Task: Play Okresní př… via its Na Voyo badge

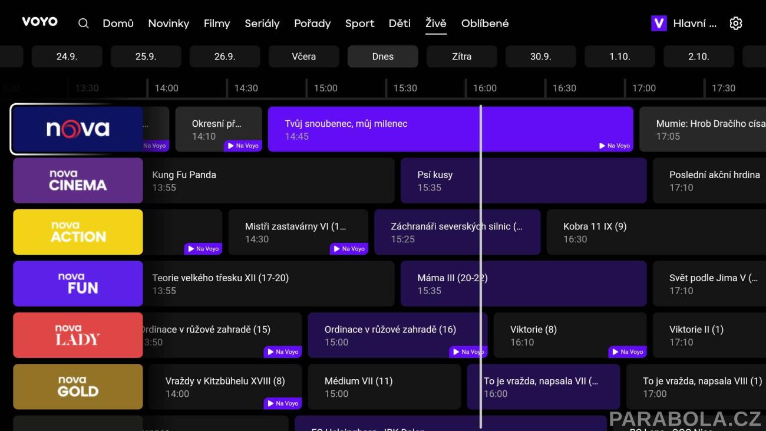Action: 243,146
